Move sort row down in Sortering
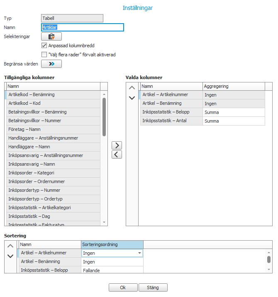Screen dimensions: 278x297 11,256
